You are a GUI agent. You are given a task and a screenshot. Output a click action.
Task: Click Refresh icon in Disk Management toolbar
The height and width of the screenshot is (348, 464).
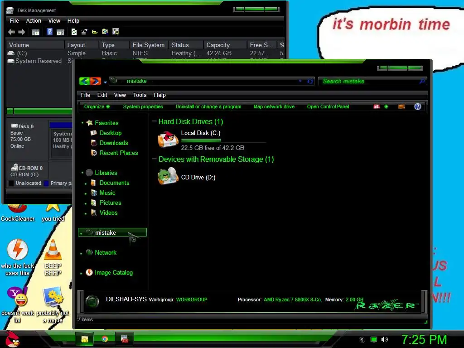(x=74, y=32)
